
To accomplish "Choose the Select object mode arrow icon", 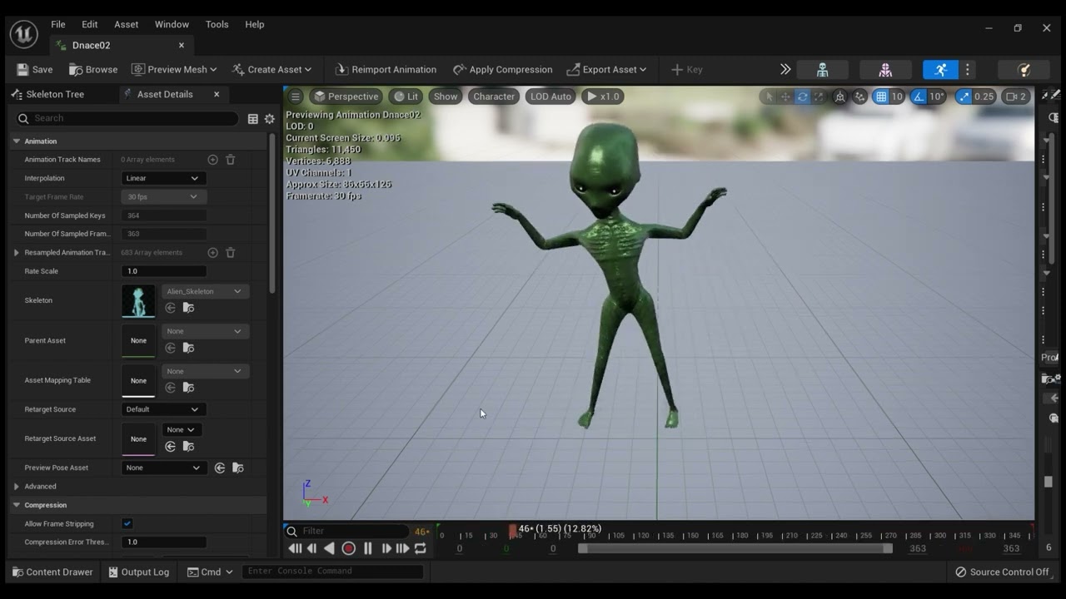I will tap(769, 97).
